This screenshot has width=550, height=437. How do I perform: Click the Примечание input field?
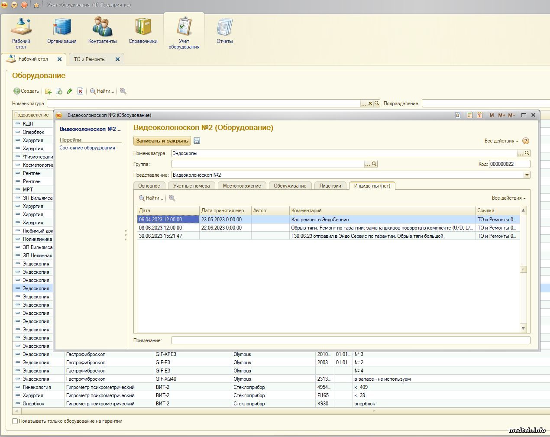pos(350,340)
